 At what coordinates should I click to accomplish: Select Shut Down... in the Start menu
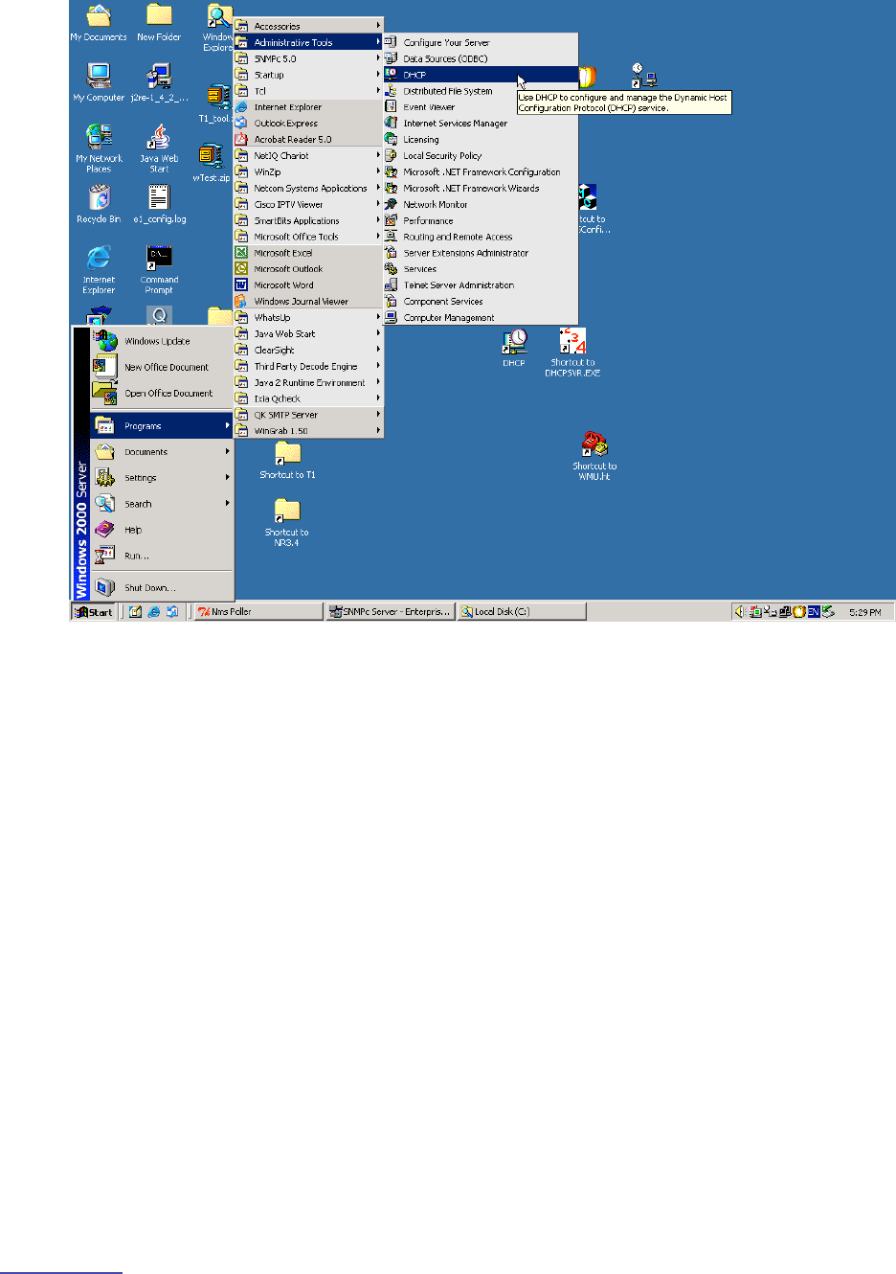tap(162, 587)
